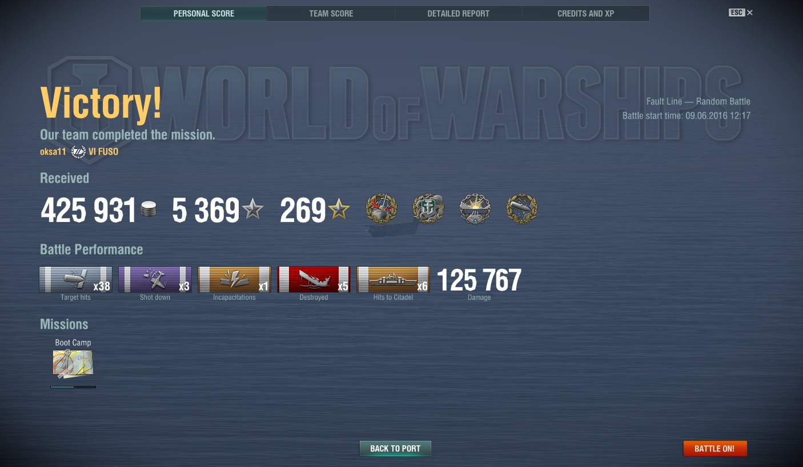The height and width of the screenshot is (467, 803).
Task: Switch to the Detailed Report tab
Action: (459, 13)
